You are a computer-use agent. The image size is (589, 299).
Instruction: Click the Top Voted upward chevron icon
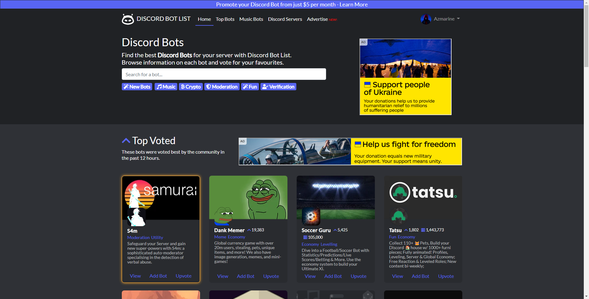(x=126, y=140)
